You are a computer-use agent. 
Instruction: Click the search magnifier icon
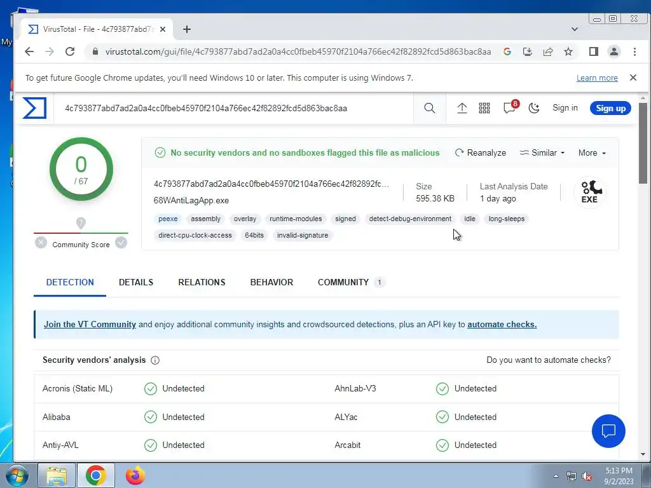(x=429, y=108)
